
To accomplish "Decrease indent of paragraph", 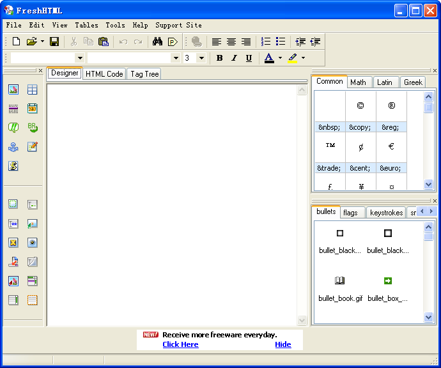I will [315, 42].
